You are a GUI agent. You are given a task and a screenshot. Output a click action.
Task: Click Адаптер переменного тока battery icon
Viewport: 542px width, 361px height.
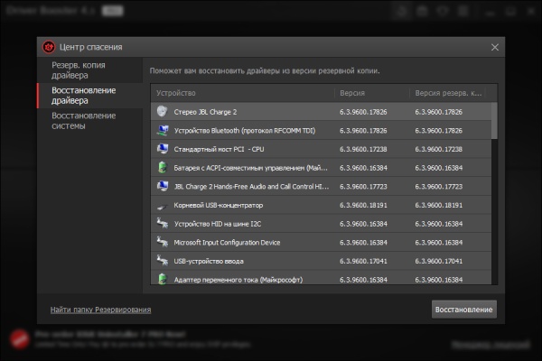click(162, 279)
